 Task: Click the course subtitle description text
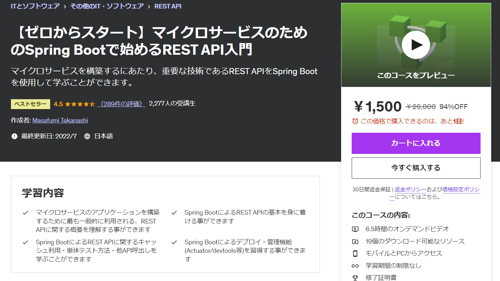164,77
